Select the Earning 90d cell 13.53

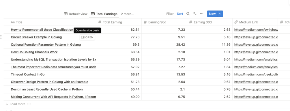164,74
